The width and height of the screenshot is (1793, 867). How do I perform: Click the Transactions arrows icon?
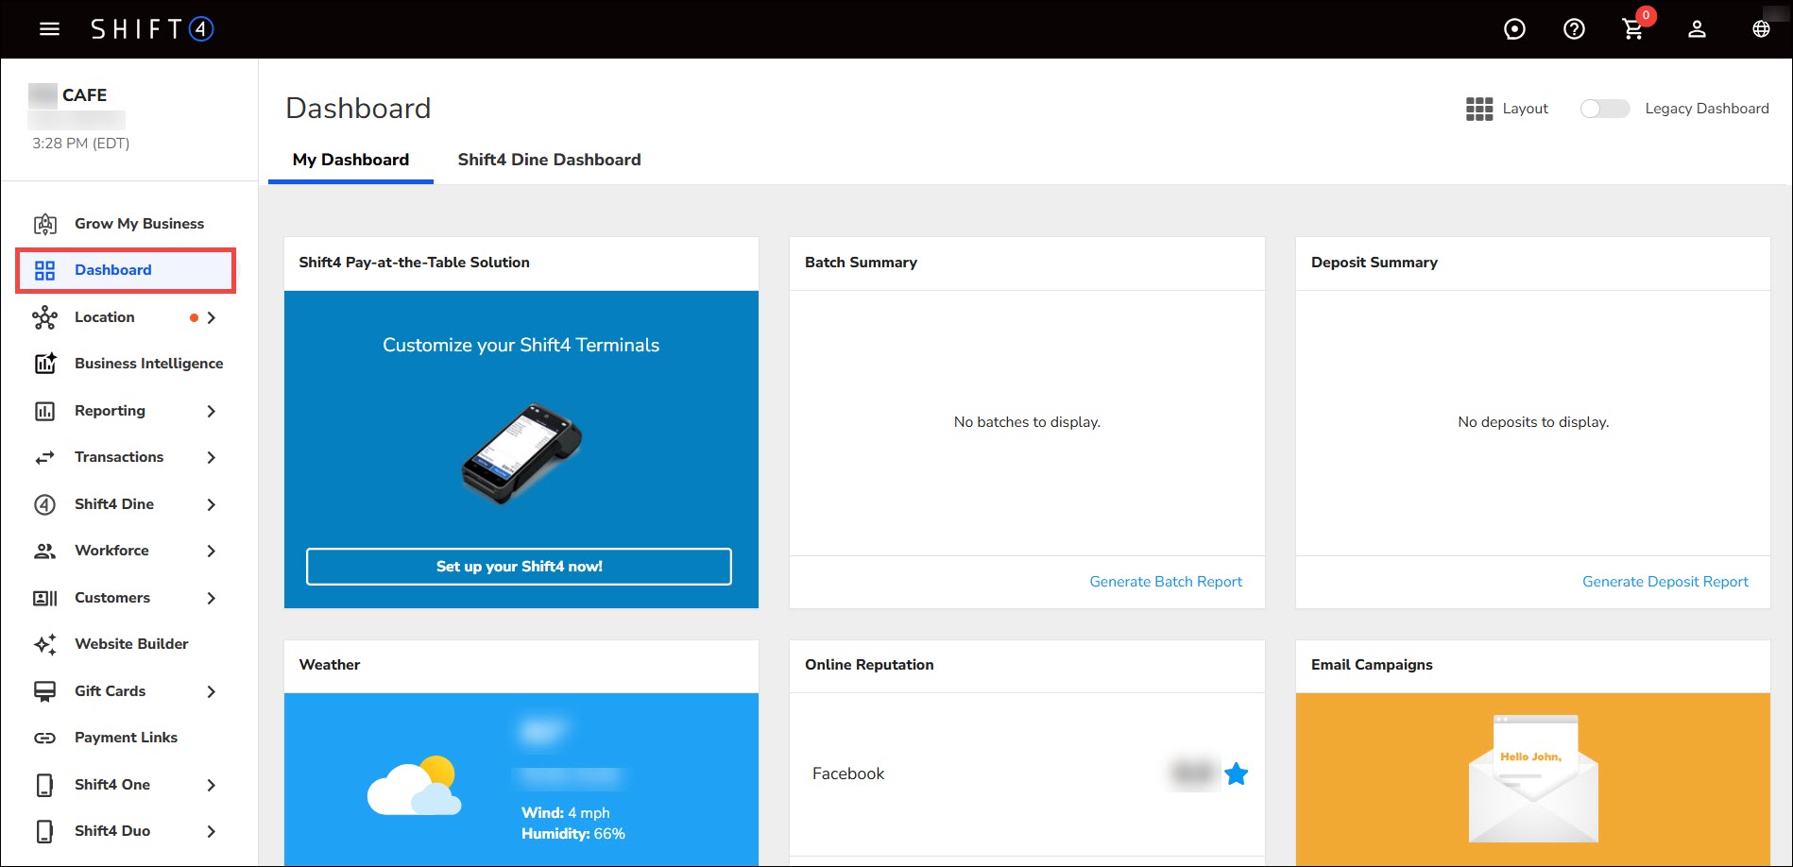[45, 457]
